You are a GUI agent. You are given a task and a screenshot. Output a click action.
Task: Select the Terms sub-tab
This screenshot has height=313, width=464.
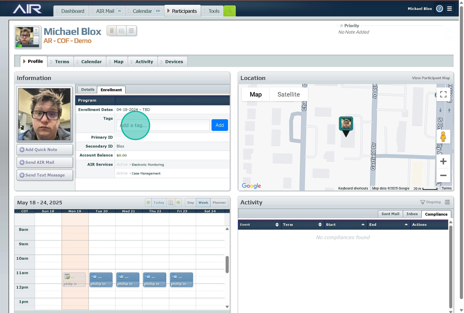[60, 62]
